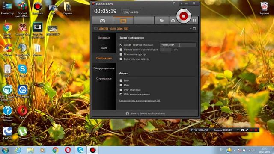The height and width of the screenshot is (154, 274).
Task: Open the output folder icon in Bandicam
Action: [x=162, y=21]
